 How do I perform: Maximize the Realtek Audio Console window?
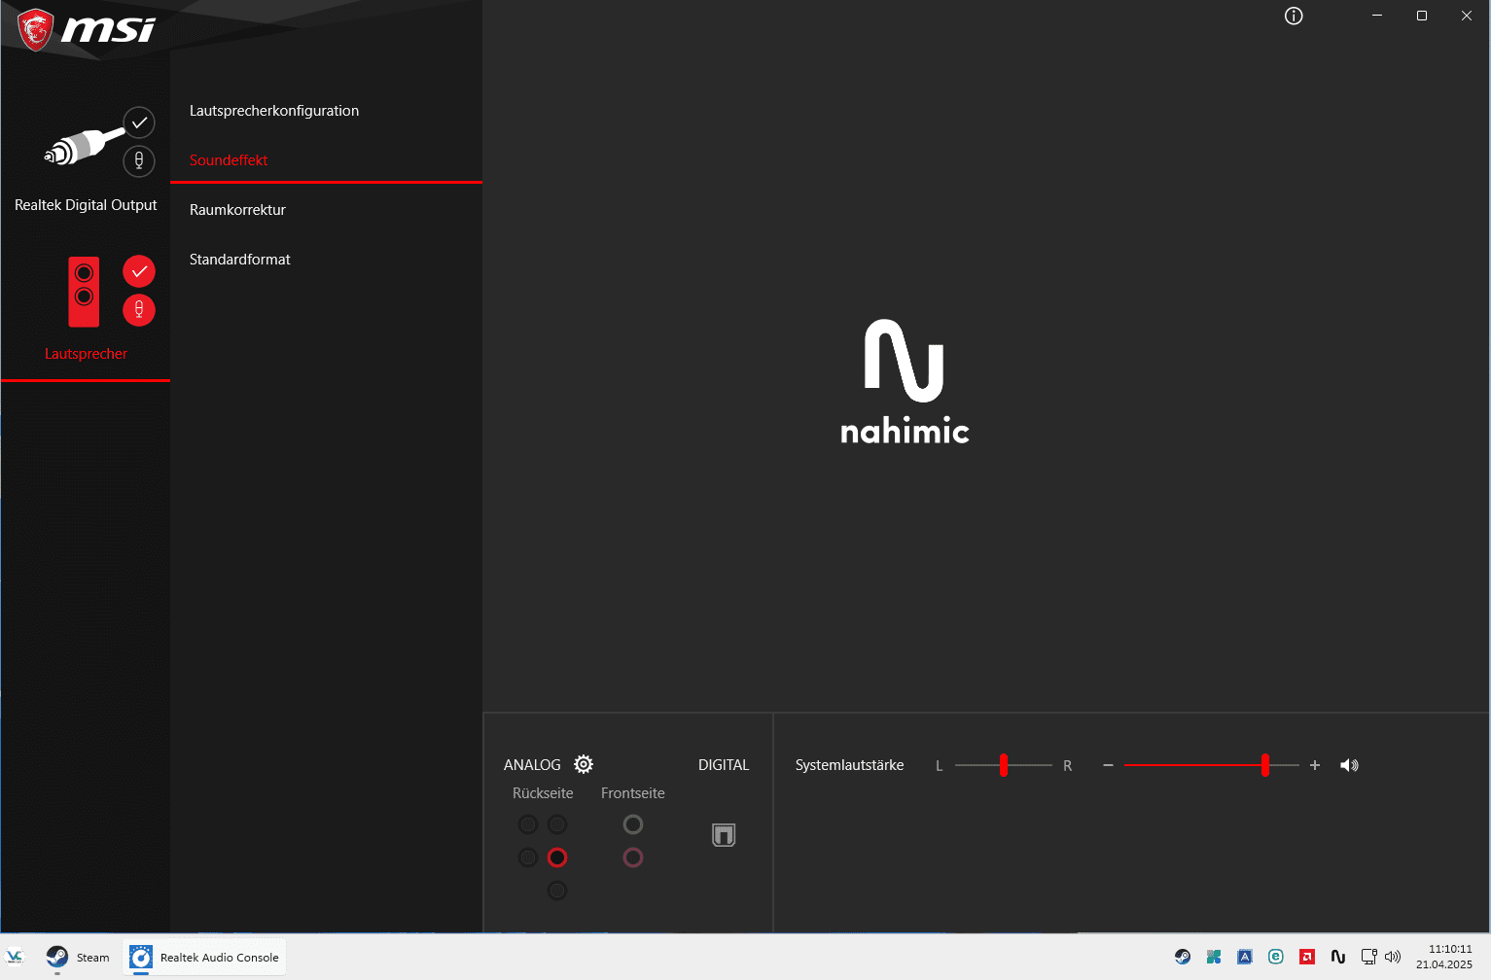(x=1422, y=16)
